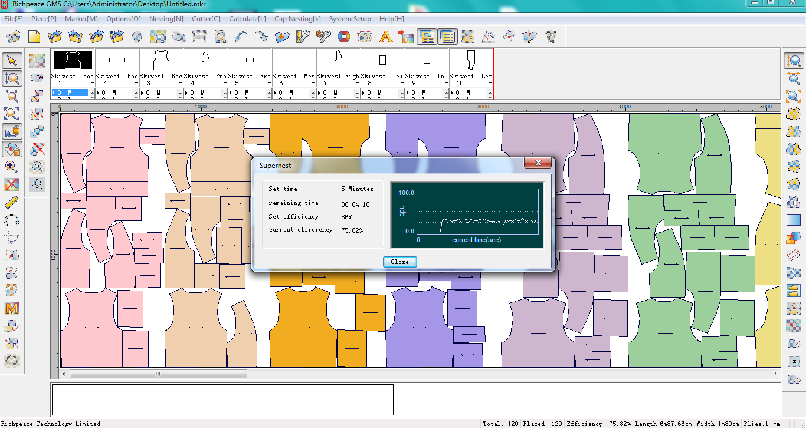The width and height of the screenshot is (806, 429).
Task: Click the trash bin icon in toolbar
Action: [x=551, y=37]
